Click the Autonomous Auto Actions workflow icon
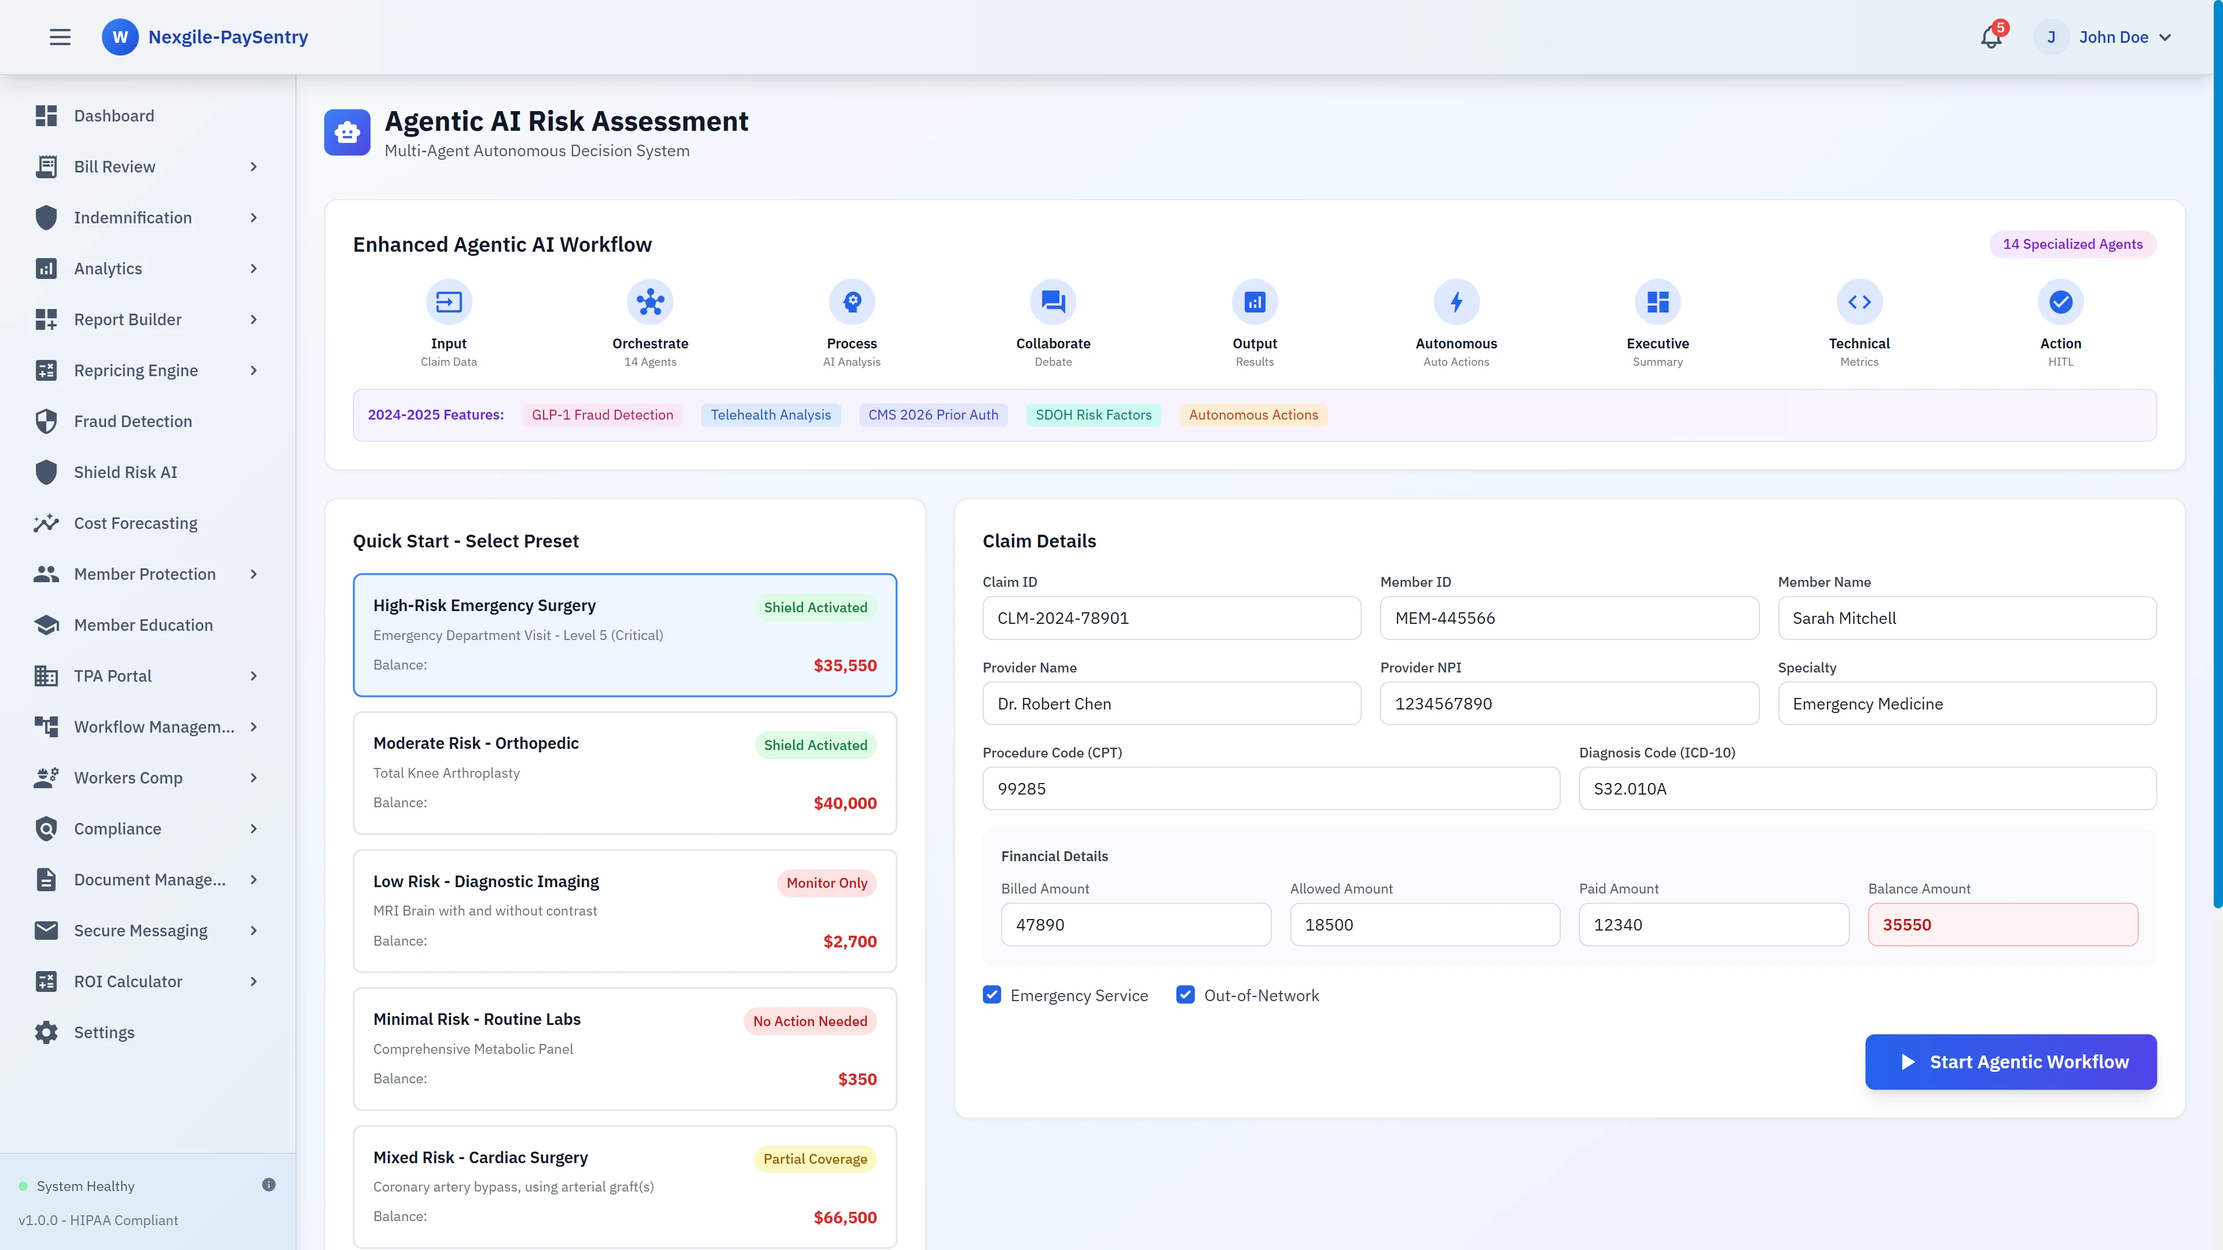Image resolution: width=2223 pixels, height=1250 pixels. coord(1456,302)
